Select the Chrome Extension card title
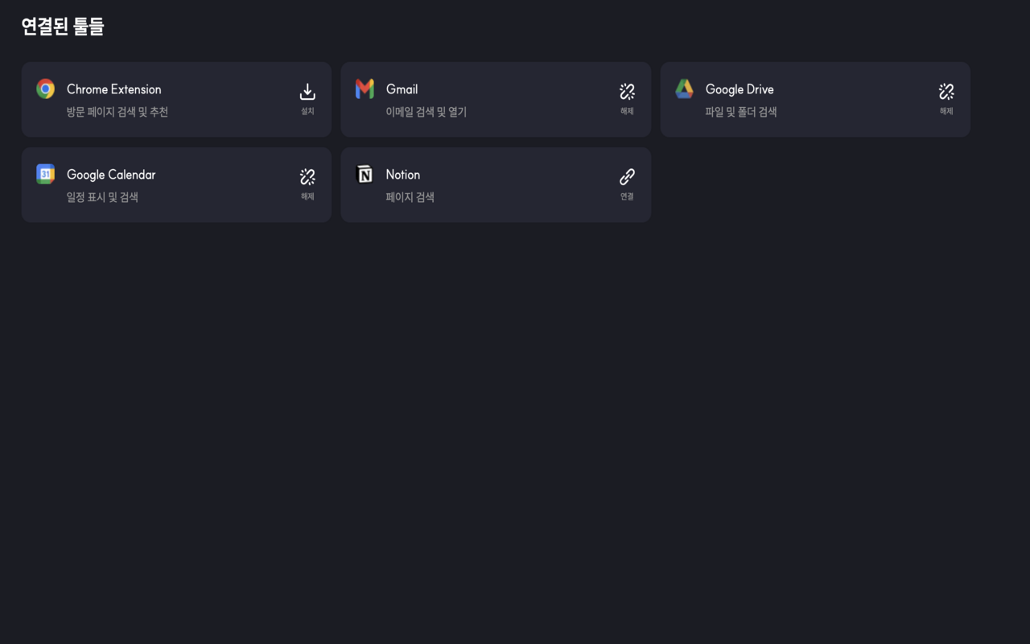 tap(113, 89)
